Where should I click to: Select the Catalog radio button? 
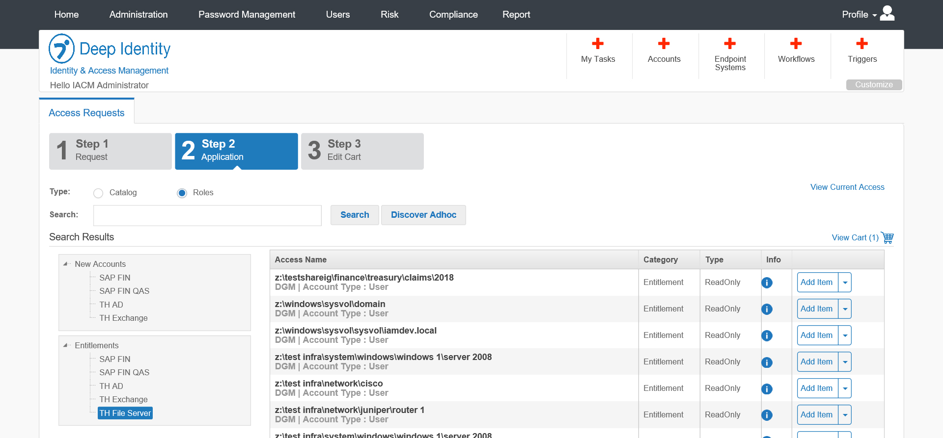tap(98, 193)
